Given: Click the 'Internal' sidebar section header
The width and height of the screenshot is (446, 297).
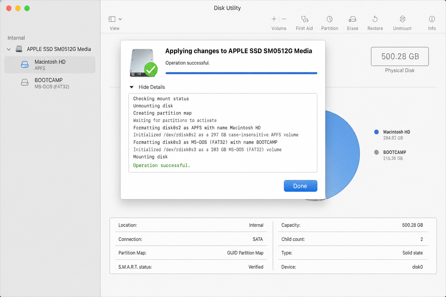Looking at the screenshot, I should [16, 38].
